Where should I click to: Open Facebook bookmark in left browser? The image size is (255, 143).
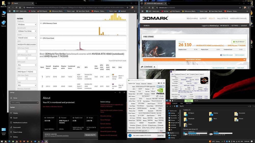click(x=122, y=11)
